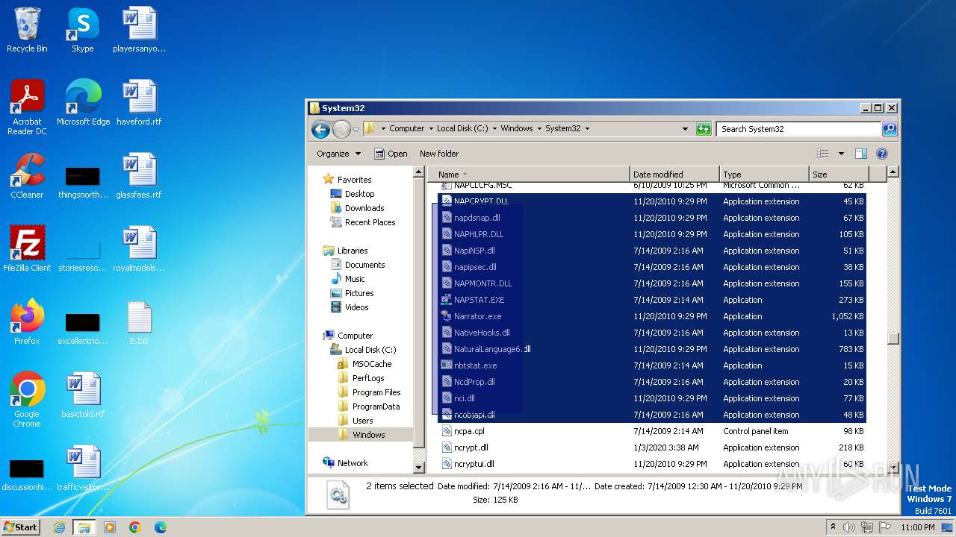This screenshot has height=537, width=956.
Task: Open Chrome from the taskbar
Action: (134, 527)
